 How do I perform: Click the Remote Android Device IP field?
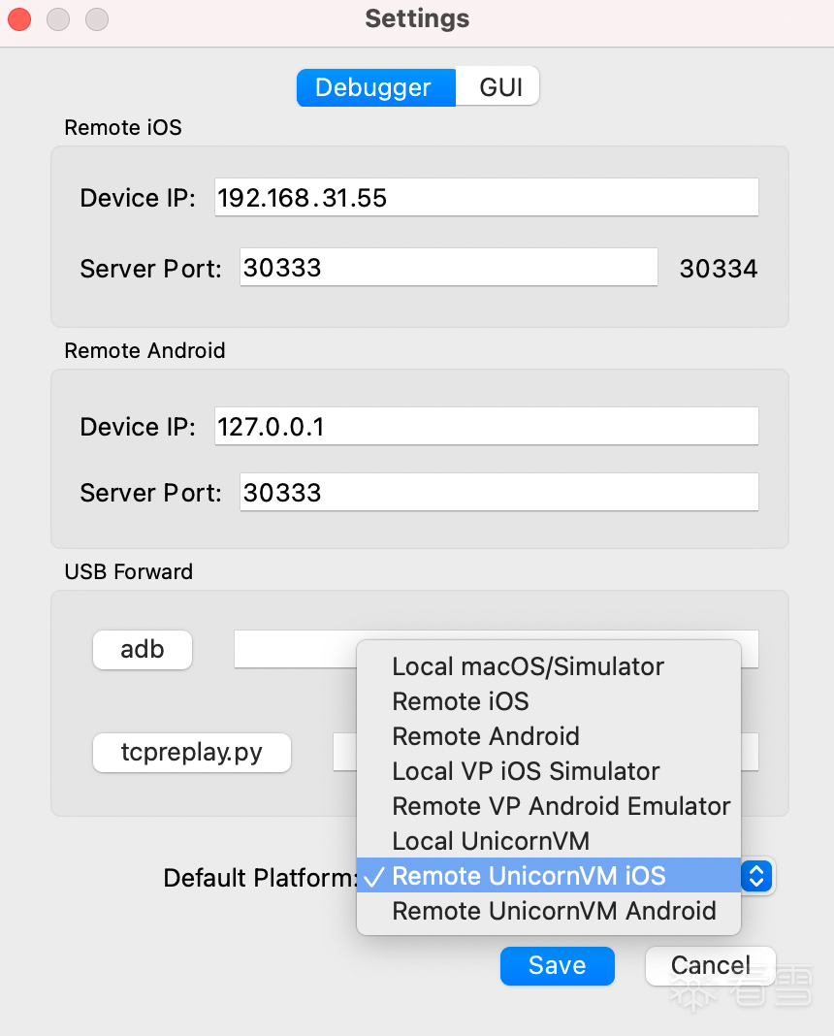485,427
